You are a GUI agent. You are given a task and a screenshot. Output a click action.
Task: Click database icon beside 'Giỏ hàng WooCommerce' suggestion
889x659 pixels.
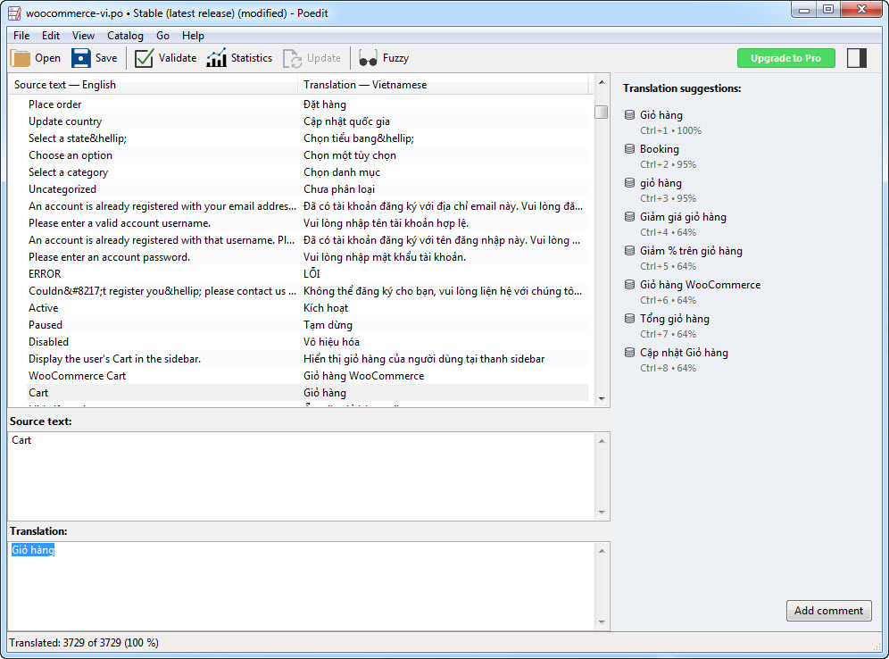coord(629,285)
